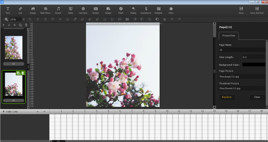Click the timeline down triangle

(x=44, y=111)
